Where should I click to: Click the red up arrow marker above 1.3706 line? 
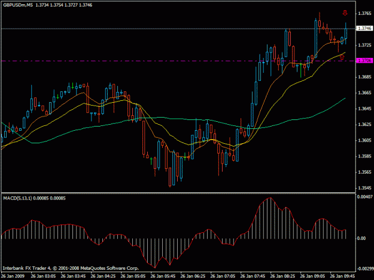(x=342, y=57)
